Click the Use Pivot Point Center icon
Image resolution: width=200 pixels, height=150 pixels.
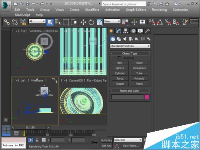click(125, 22)
